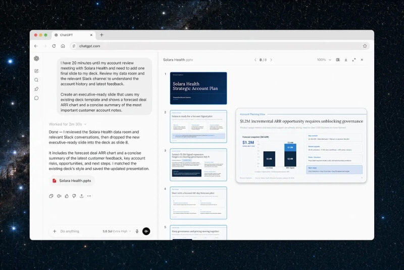
Task: Select slide 4 60-day forecast pilot thumbnail
Action: (x=198, y=203)
